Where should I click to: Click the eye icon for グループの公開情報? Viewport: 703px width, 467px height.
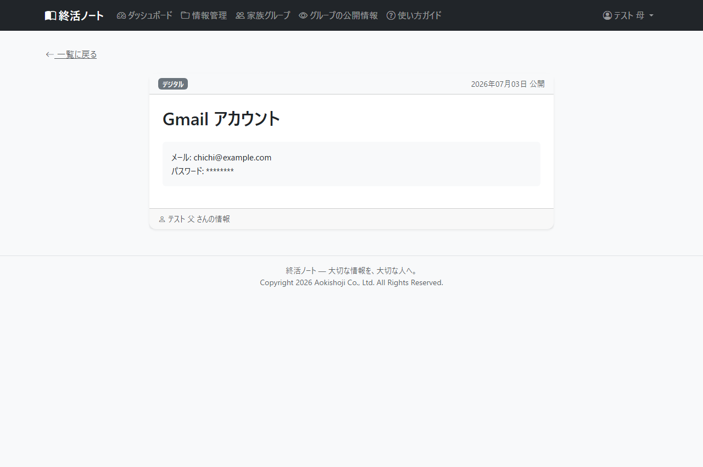click(303, 15)
